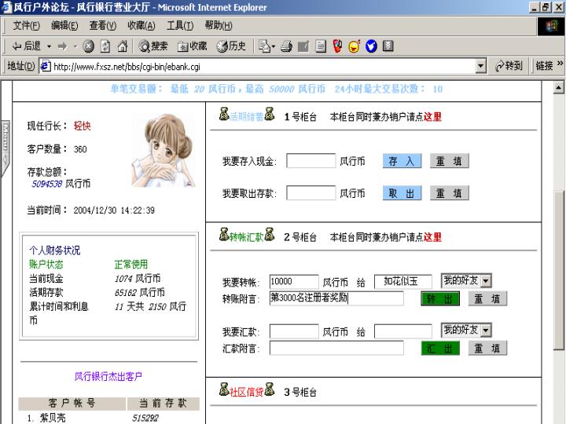The height and width of the screenshot is (424, 566).
Task: Expand the address bar URL dropdown
Action: pyautogui.click(x=481, y=66)
